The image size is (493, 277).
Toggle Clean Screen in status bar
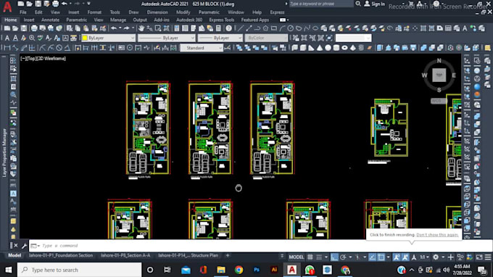coord(479,257)
